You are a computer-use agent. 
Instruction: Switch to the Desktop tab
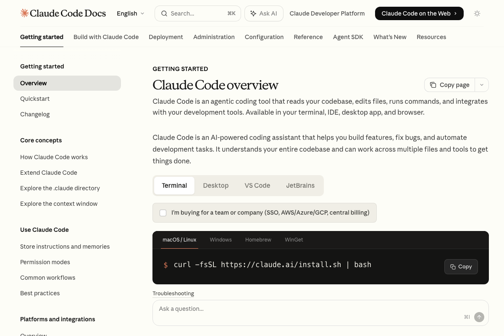215,185
